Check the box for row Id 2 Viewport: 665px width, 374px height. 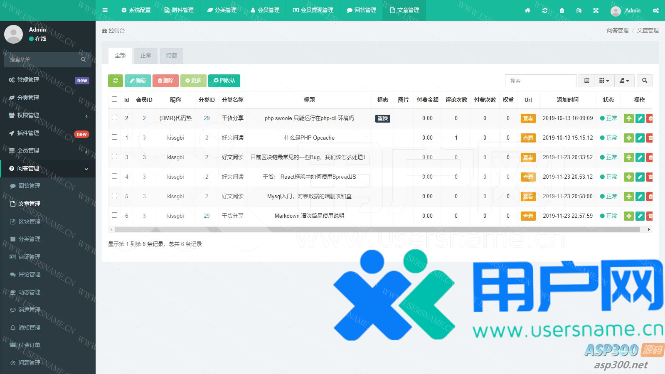(x=114, y=118)
